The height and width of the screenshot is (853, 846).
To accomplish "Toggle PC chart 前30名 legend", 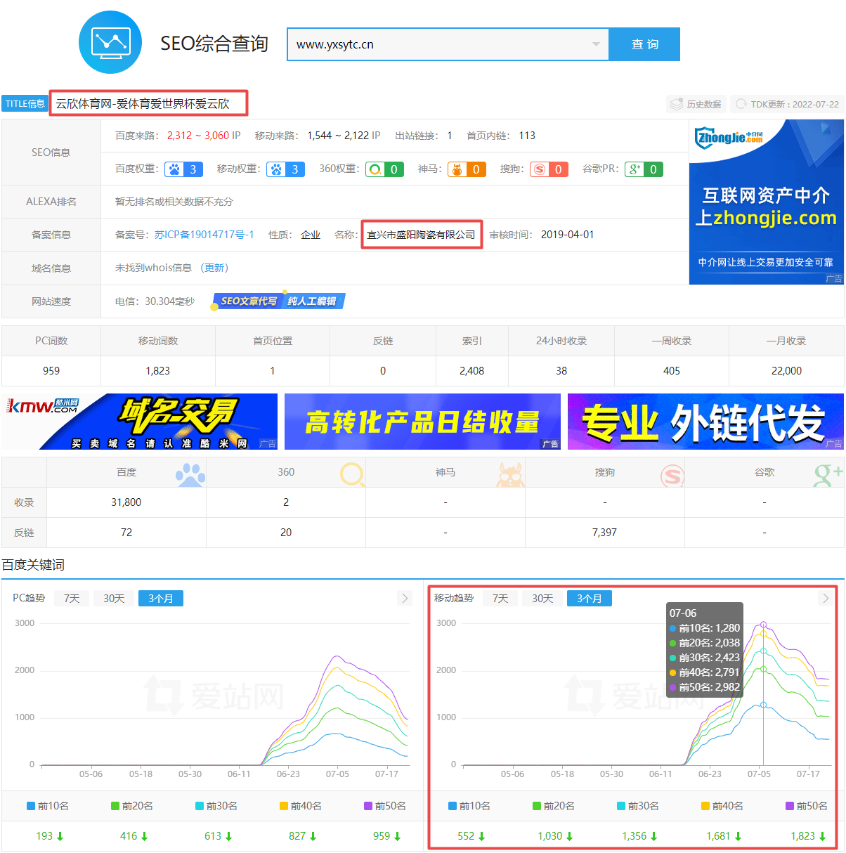I will click(216, 806).
